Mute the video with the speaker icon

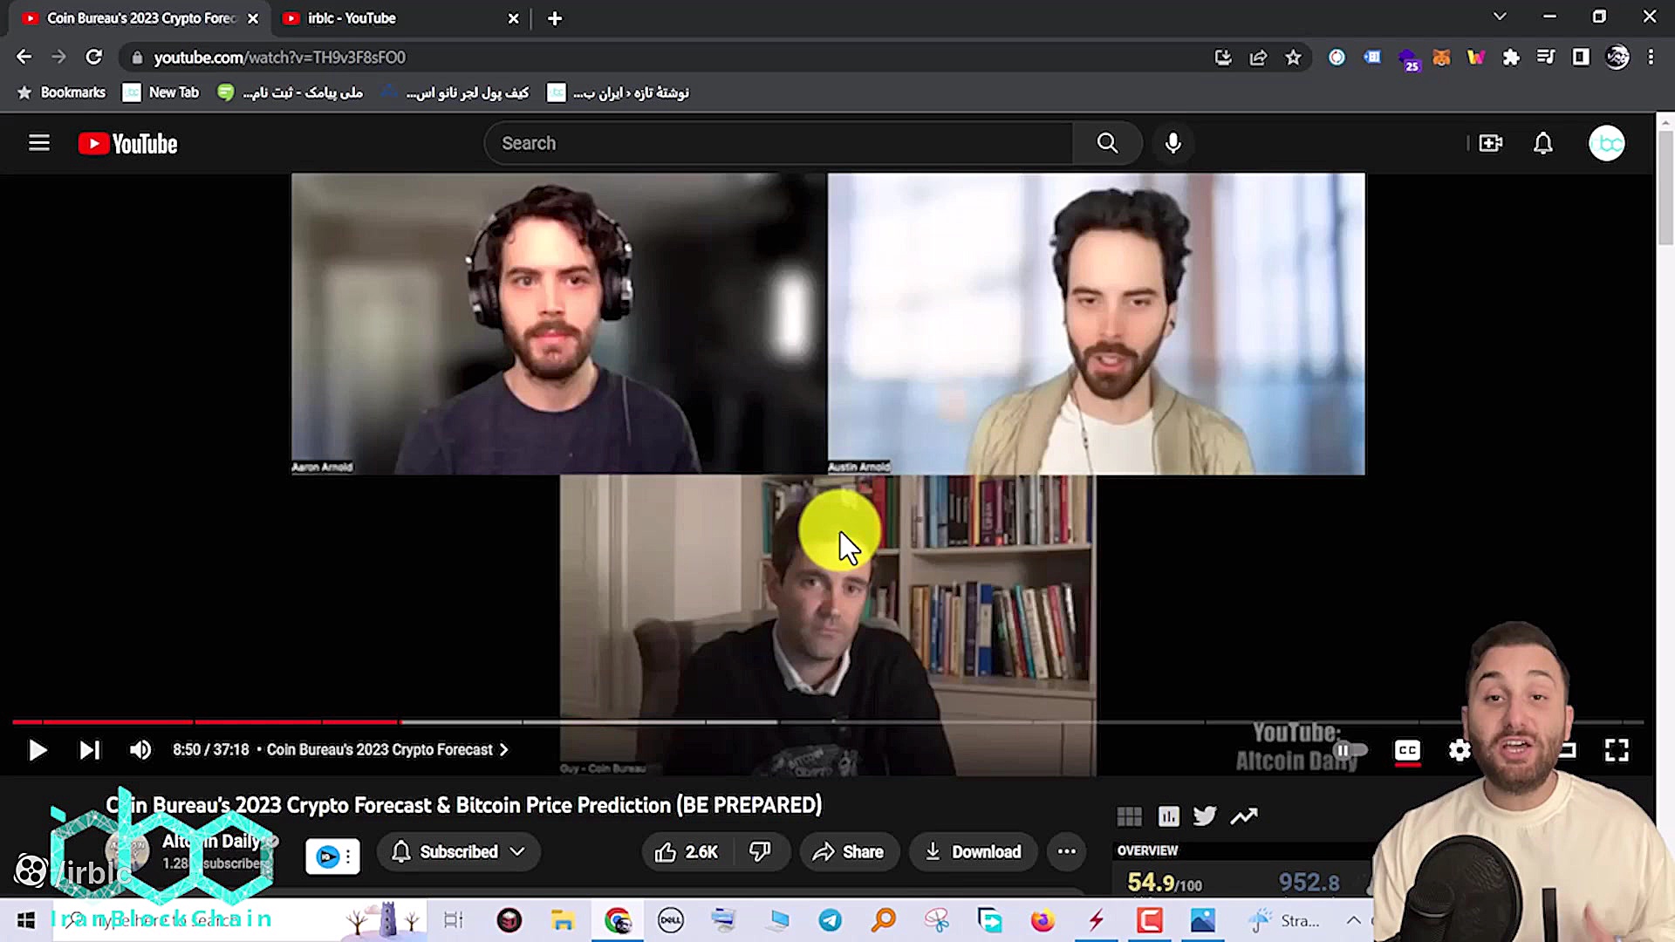point(140,750)
